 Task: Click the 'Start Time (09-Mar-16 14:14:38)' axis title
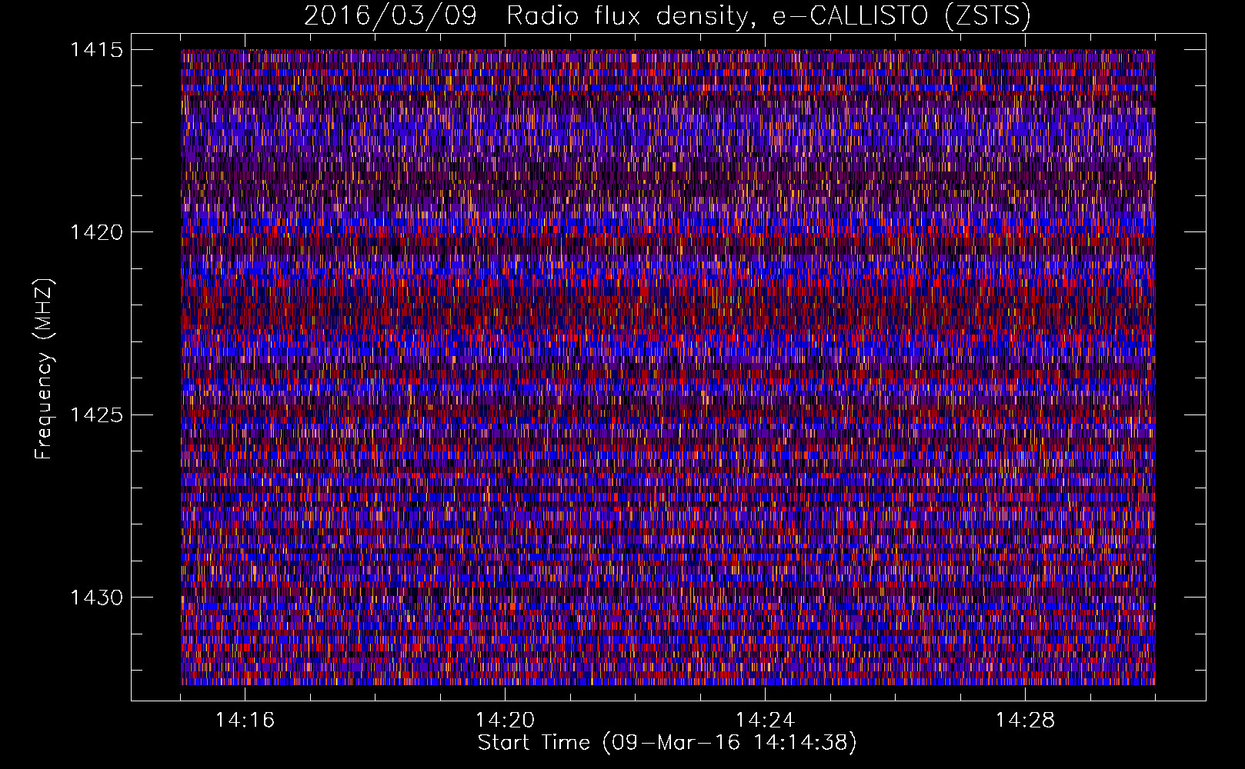pos(667,743)
